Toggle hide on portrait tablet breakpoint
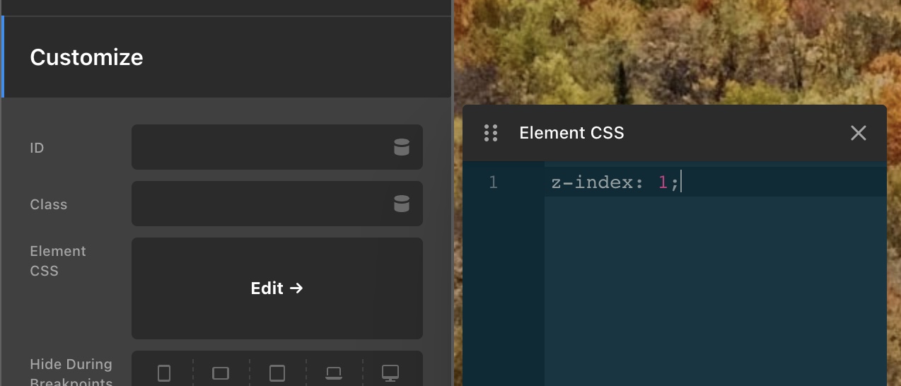The image size is (901, 386). tap(277, 373)
